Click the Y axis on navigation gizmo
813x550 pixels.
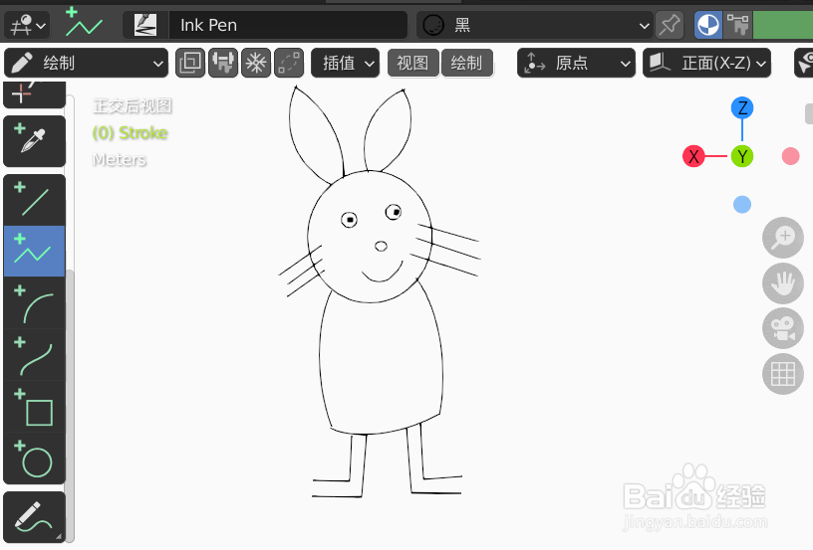[742, 156]
